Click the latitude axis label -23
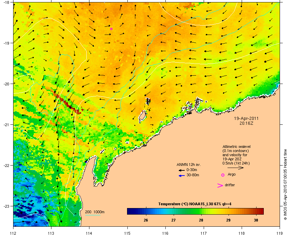Image resolution: width=290 pixels, height=235 pixels. [x=6, y=206]
